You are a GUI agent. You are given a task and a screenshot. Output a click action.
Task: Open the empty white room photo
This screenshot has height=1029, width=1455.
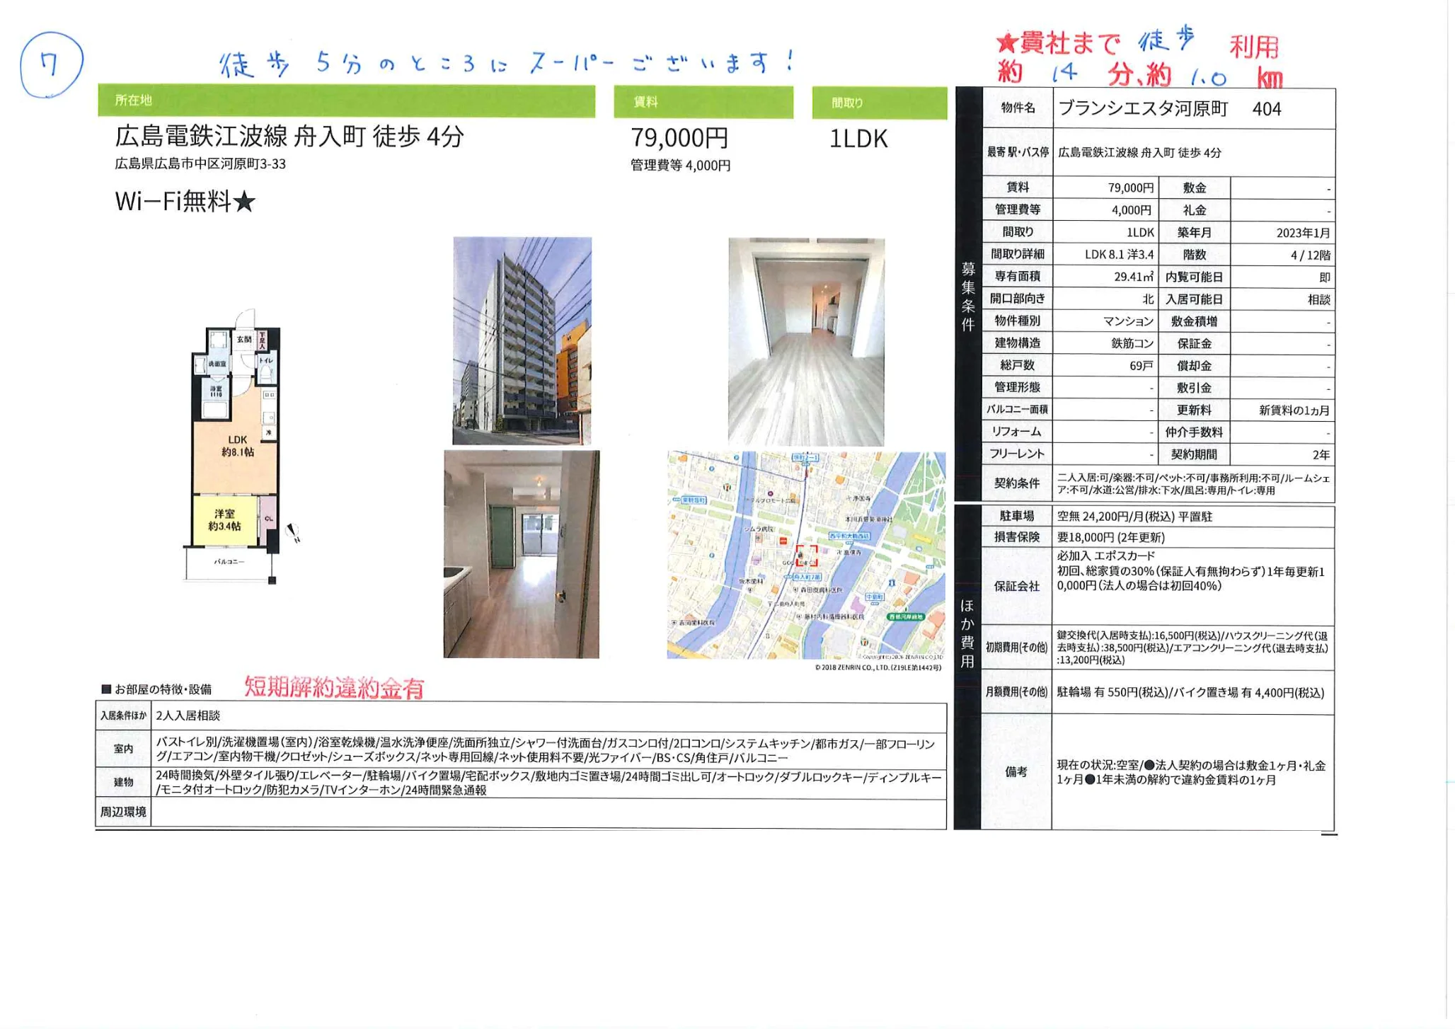[x=806, y=342]
